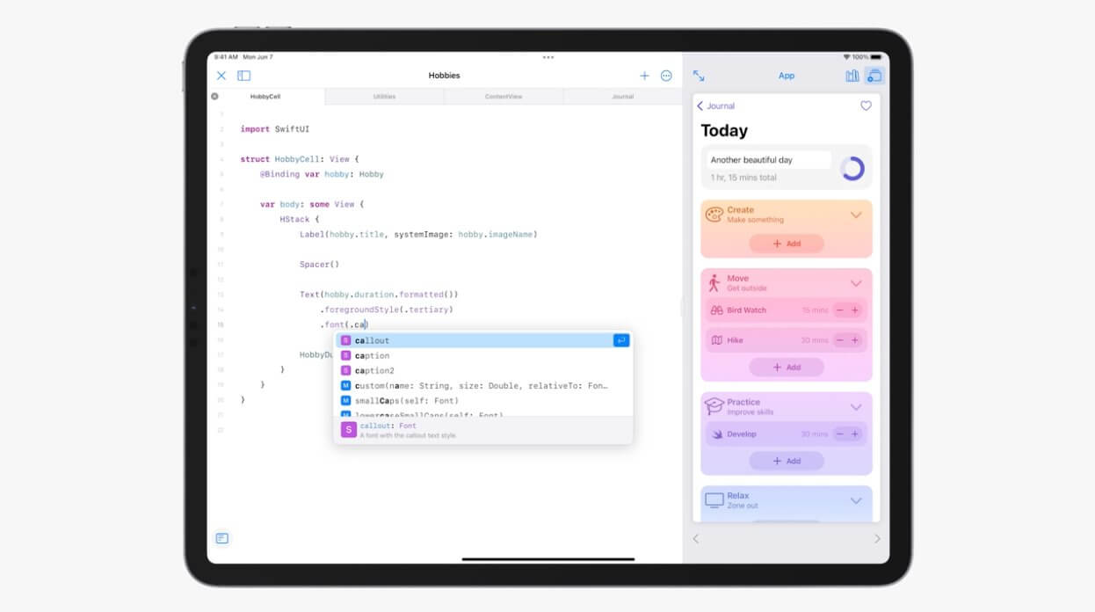
Task: Collapse the Move card chevron
Action: point(856,283)
